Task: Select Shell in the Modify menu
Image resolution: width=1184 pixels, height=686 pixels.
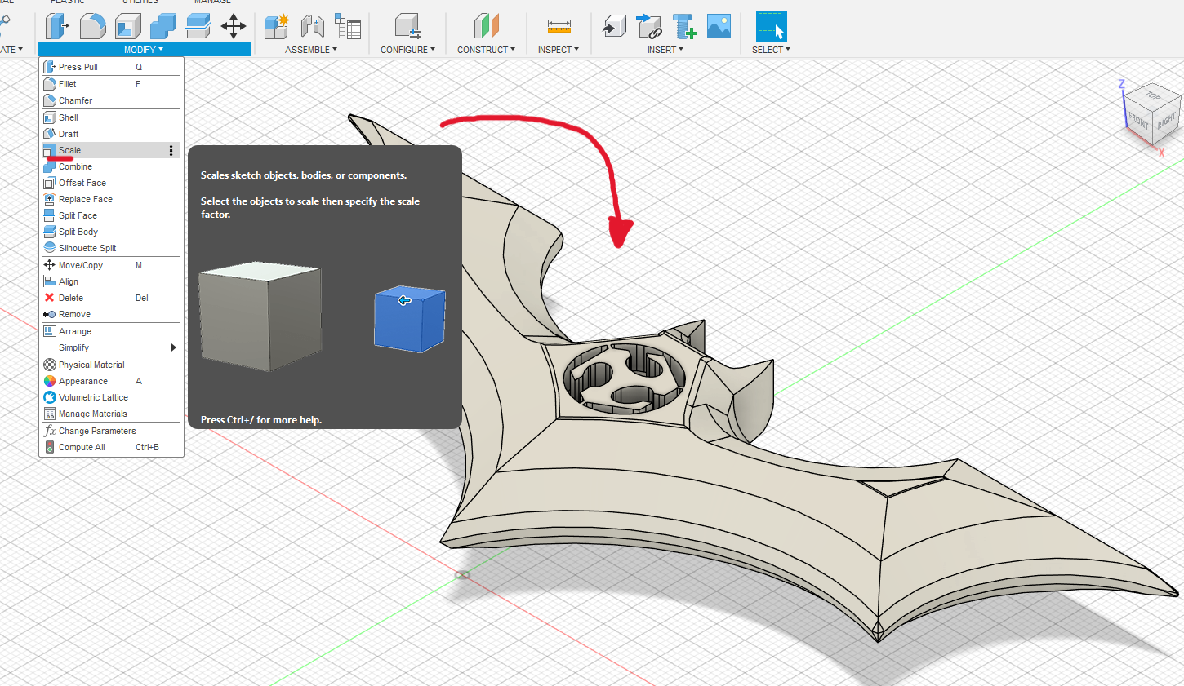Action: pos(110,117)
